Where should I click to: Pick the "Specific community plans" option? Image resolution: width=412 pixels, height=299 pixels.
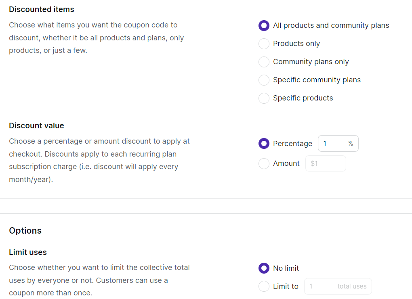(x=264, y=80)
